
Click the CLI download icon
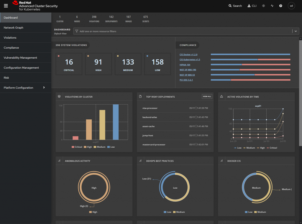tap(249, 6)
